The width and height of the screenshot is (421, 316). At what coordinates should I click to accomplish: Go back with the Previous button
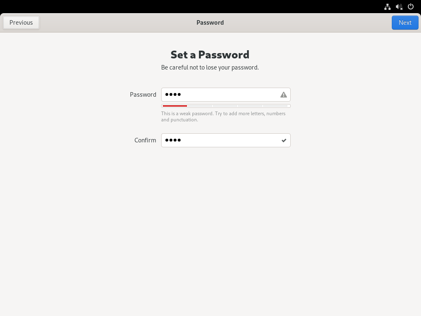click(21, 23)
